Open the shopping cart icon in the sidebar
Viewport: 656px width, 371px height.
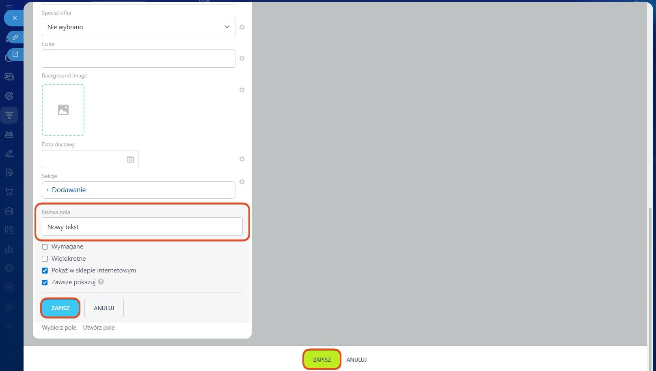coord(9,192)
